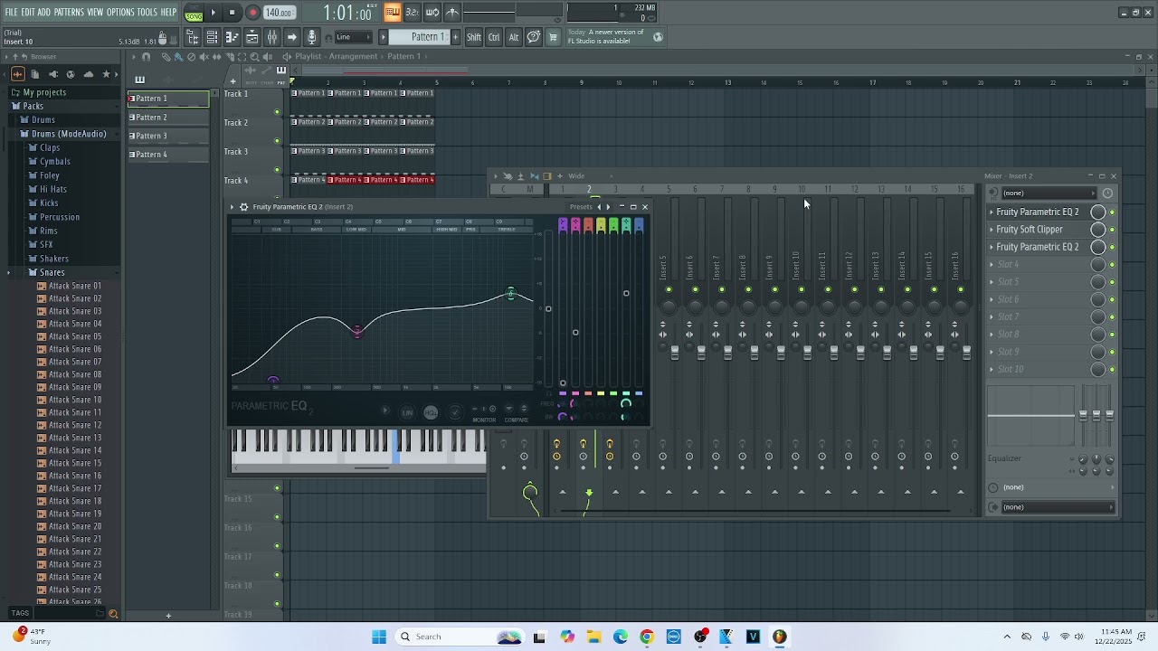This screenshot has height=651, width=1158.
Task: Open Google Chrome from the taskbar
Action: [x=647, y=637]
